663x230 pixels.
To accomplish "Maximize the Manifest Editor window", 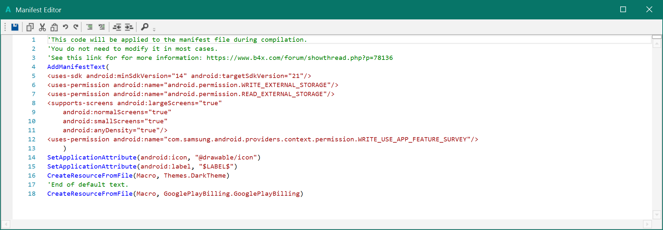I will [623, 10].
